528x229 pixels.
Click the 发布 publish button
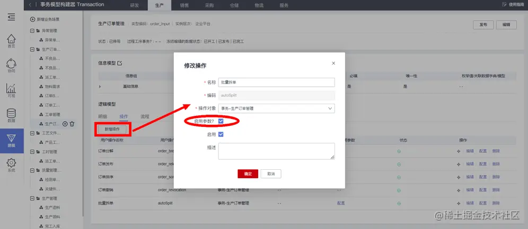coord(483,25)
